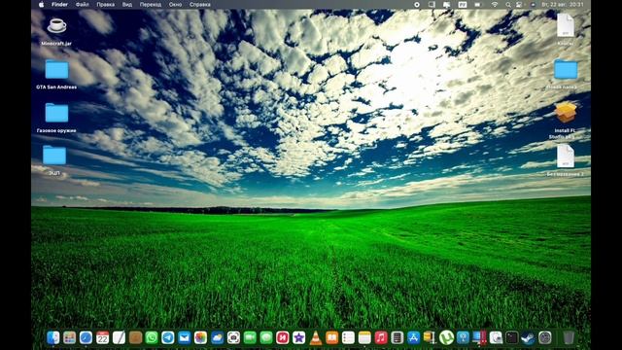Open the Music app in Dock
Image resolution: width=622 pixels, height=350 pixels.
(381, 337)
